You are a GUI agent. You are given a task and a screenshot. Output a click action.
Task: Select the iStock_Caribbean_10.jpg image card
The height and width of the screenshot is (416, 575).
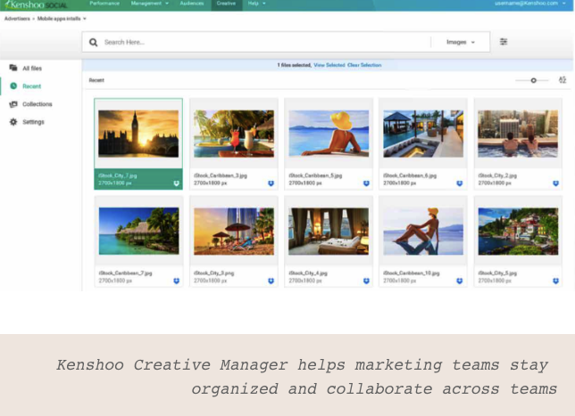422,232
